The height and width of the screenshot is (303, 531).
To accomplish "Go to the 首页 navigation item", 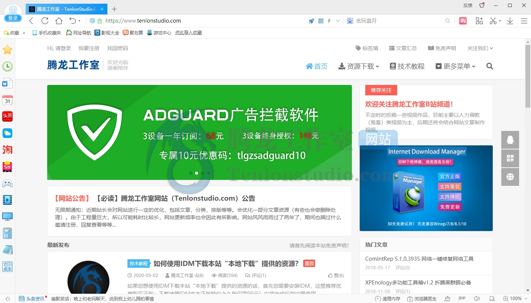I will [317, 66].
